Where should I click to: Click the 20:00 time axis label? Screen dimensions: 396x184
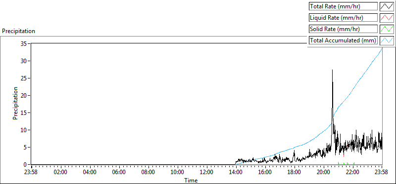(x=323, y=173)
